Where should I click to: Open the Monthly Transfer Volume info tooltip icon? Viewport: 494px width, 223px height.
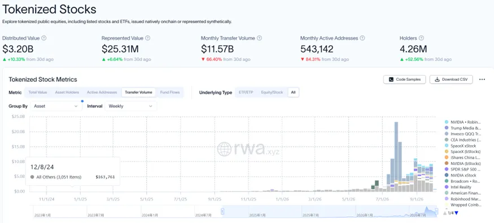tap(259, 38)
